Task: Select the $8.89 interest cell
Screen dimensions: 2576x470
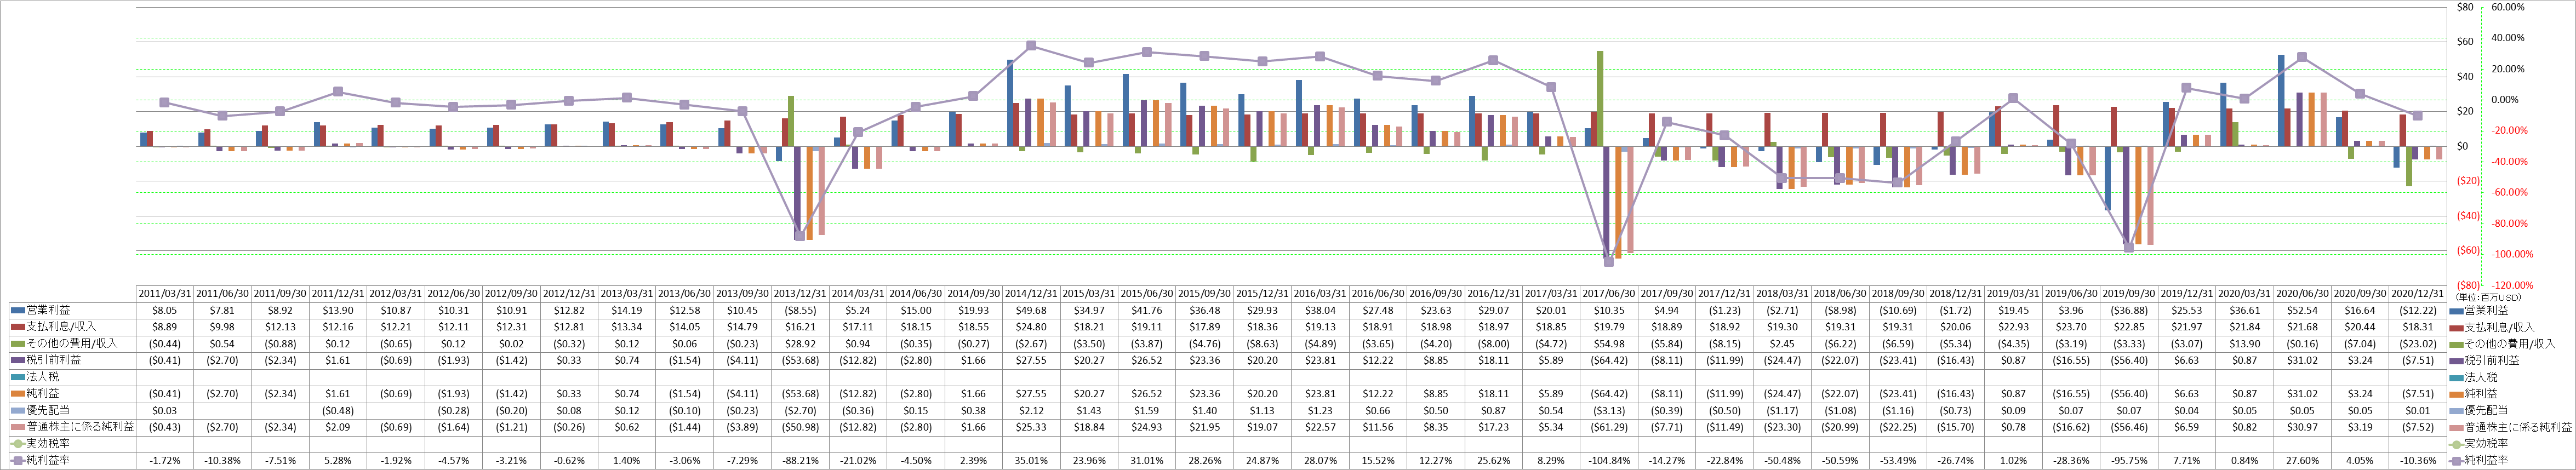Action: [x=164, y=327]
